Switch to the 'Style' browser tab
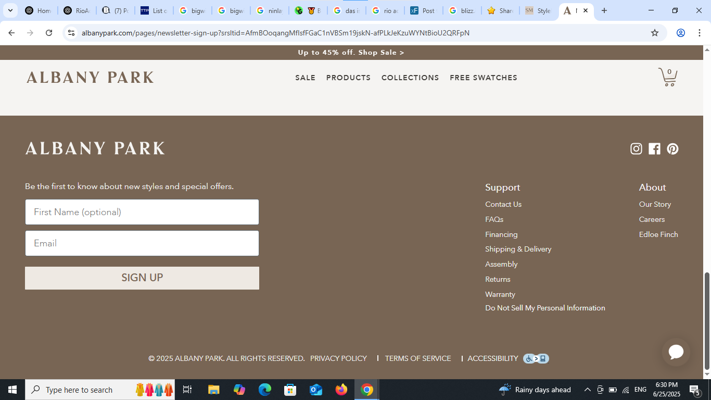This screenshot has width=711, height=400. [x=538, y=10]
